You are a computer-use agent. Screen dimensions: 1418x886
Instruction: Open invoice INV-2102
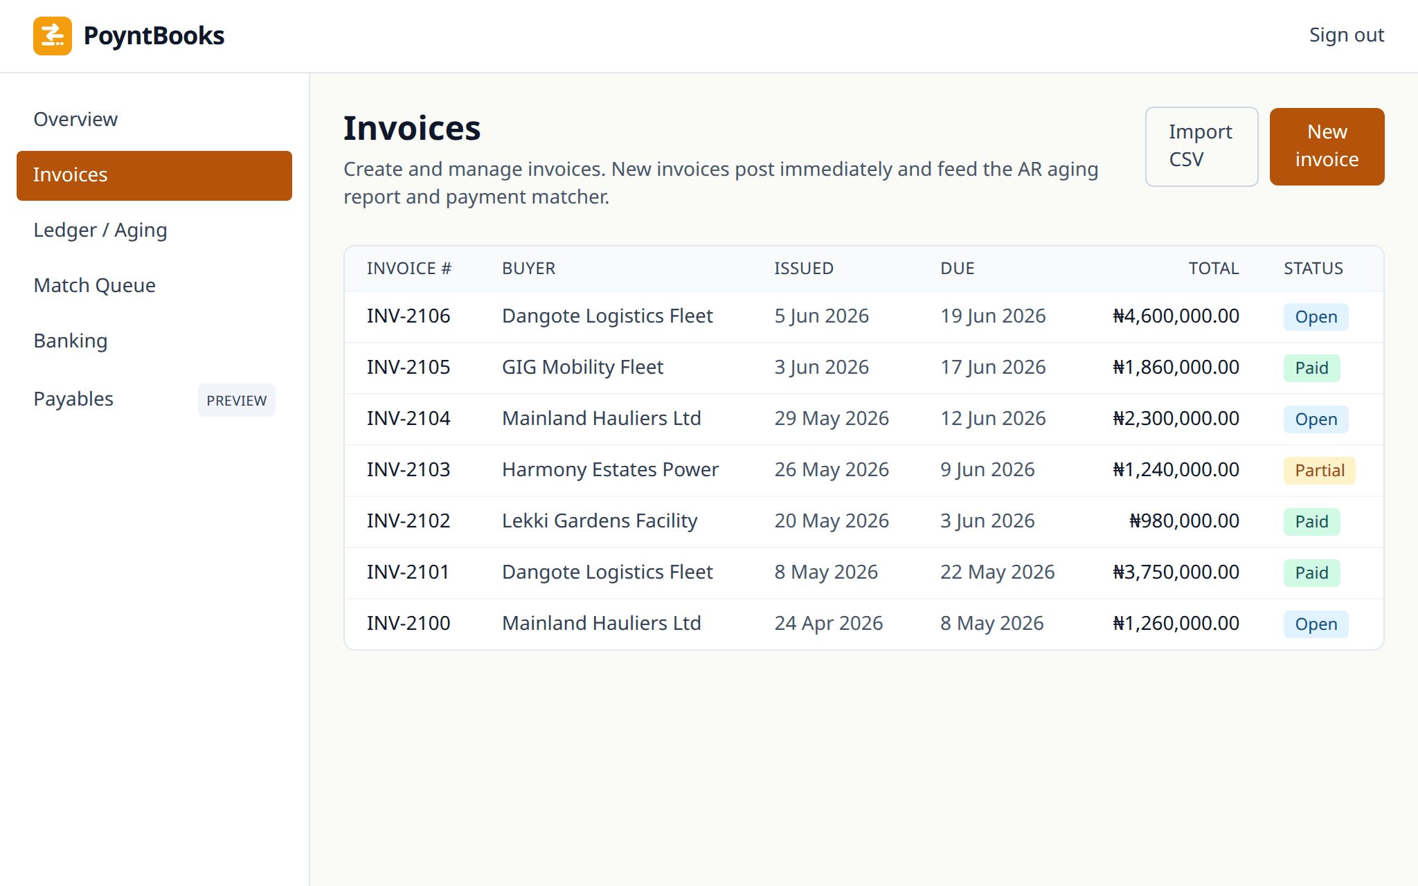[409, 521]
